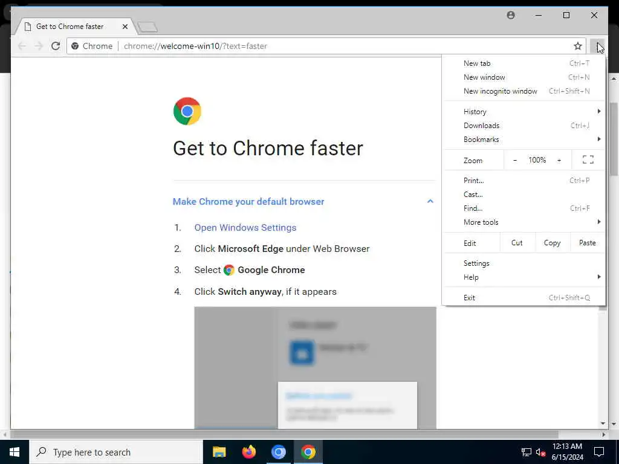Open the Action Center notification icon
This screenshot has width=619, height=464.
(599, 452)
